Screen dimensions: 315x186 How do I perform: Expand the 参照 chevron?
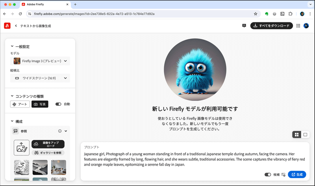[x=66, y=131]
